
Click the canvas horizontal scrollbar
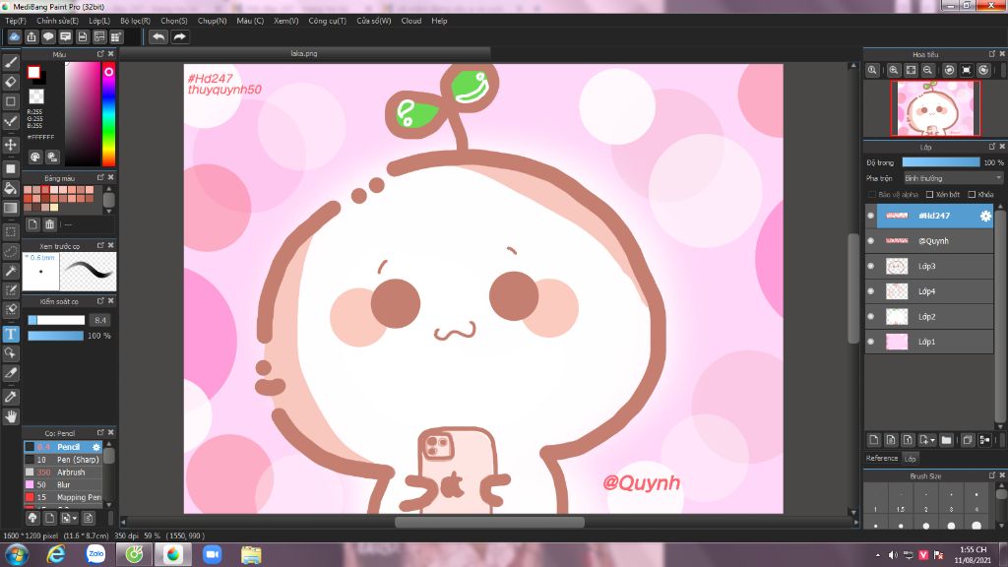click(x=488, y=522)
